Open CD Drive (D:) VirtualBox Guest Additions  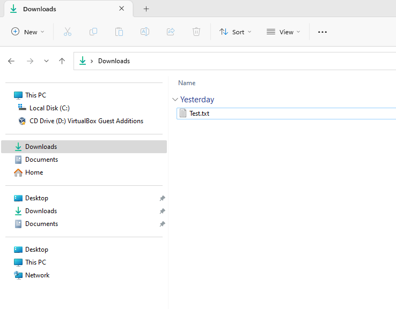tap(86, 121)
